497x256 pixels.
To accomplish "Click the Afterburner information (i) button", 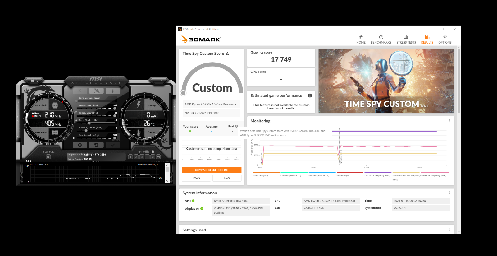I will point(113,91).
